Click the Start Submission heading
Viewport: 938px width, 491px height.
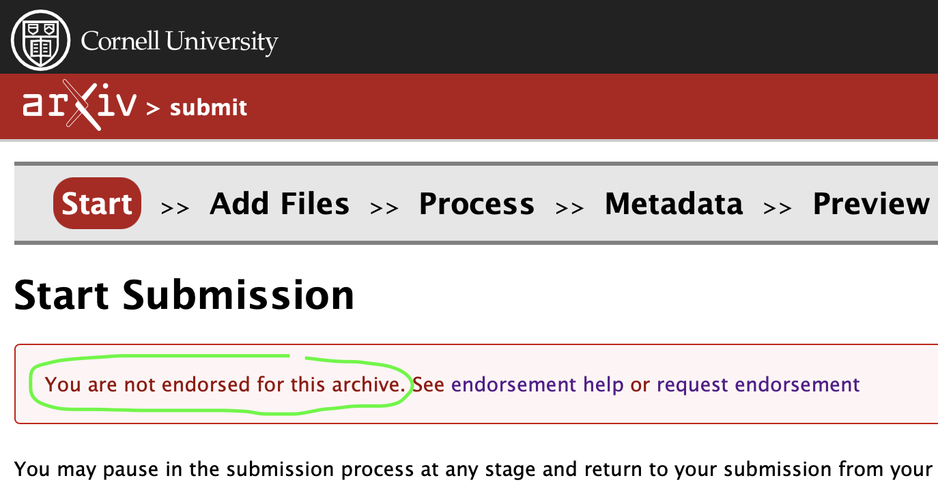point(184,295)
